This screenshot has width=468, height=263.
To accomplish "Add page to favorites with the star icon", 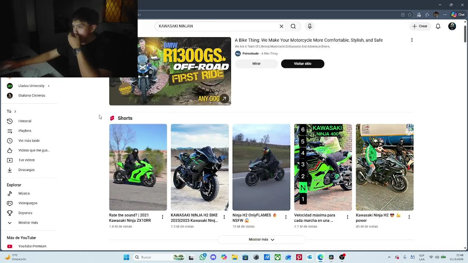I will click(x=410, y=15).
